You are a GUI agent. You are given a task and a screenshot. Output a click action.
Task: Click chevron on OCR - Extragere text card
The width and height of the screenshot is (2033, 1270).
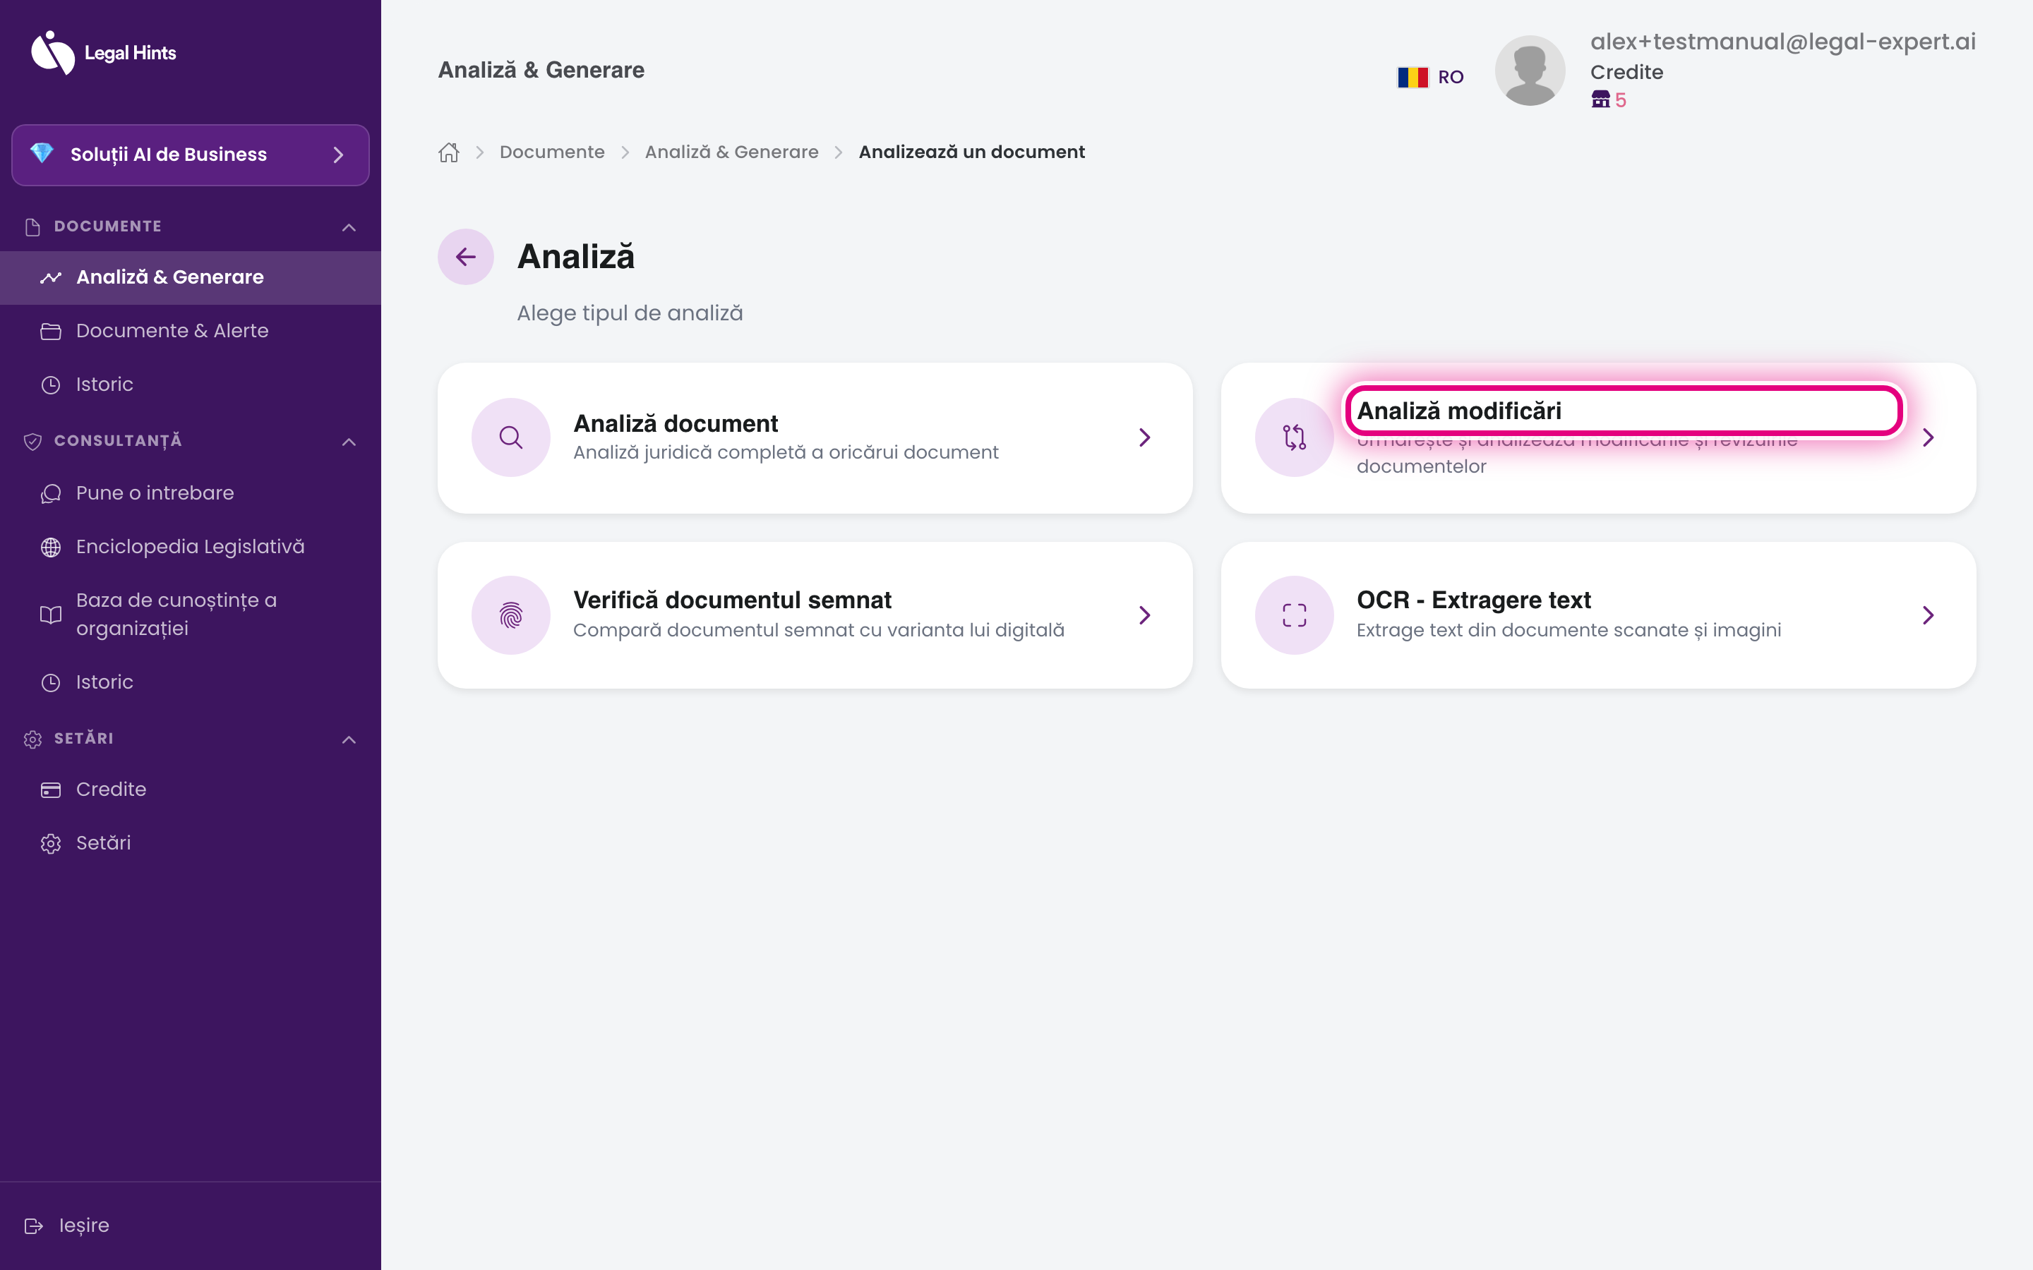(1928, 615)
